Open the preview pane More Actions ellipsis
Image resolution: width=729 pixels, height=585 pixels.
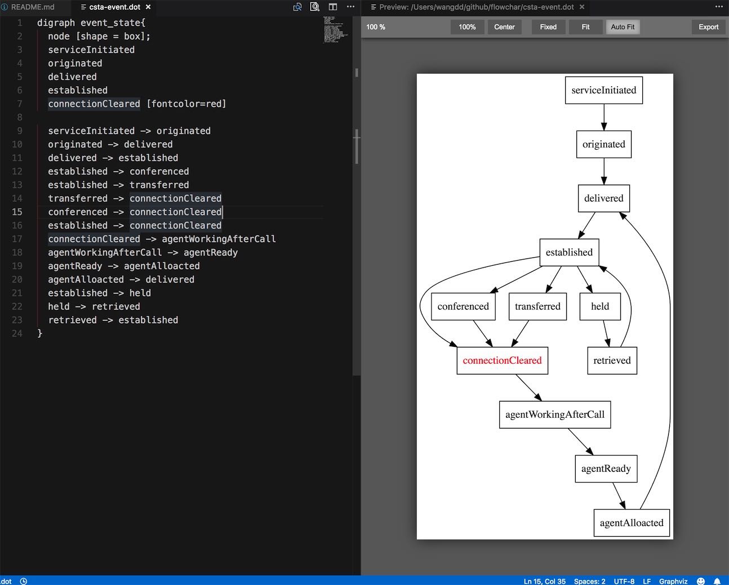719,7
